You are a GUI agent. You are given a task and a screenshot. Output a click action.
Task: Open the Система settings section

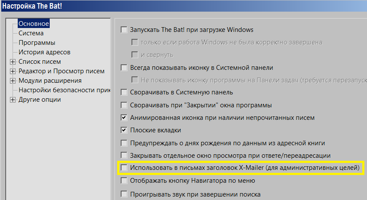click(x=31, y=33)
